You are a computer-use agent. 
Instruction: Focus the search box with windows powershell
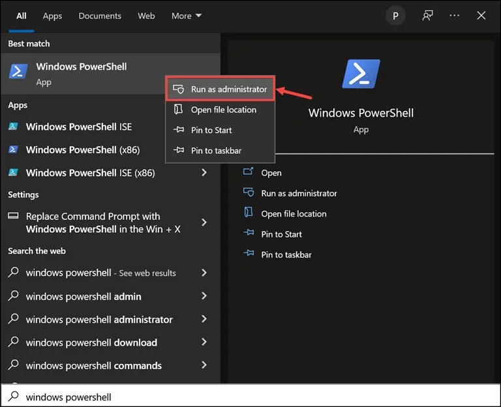tap(250, 396)
